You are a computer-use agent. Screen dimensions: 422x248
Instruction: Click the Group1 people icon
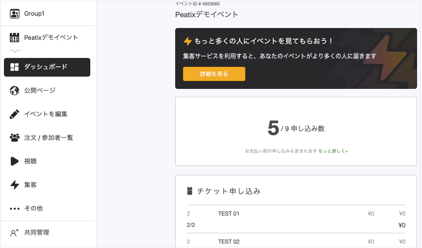point(15,14)
